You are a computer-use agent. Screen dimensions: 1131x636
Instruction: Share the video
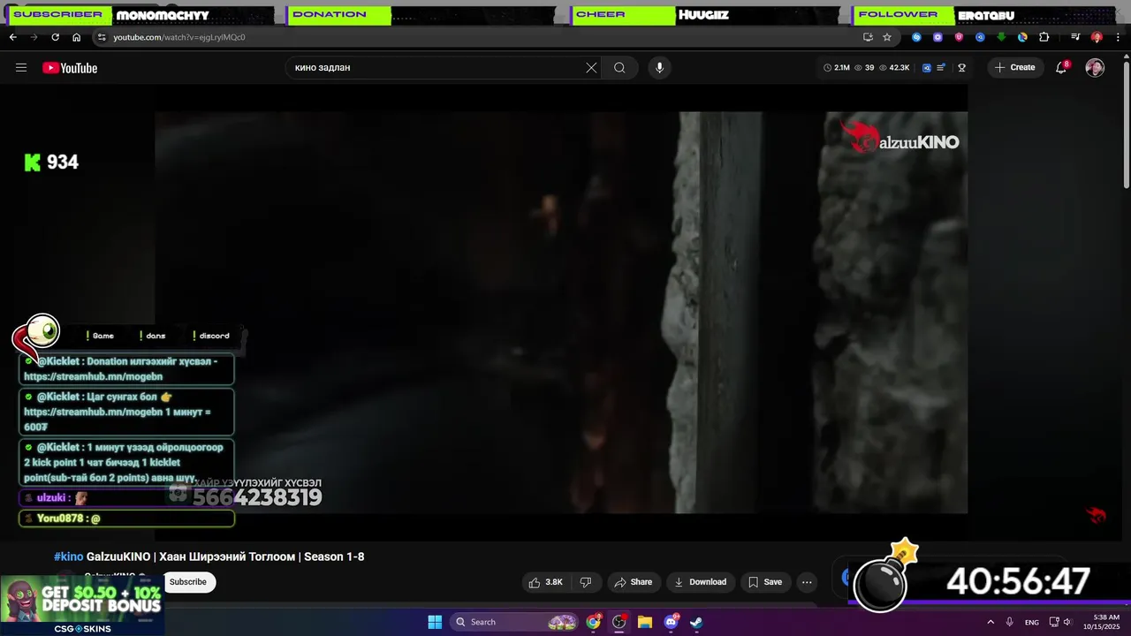pyautogui.click(x=633, y=582)
